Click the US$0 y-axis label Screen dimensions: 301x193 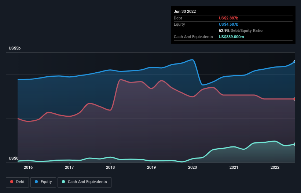click(x=14, y=158)
